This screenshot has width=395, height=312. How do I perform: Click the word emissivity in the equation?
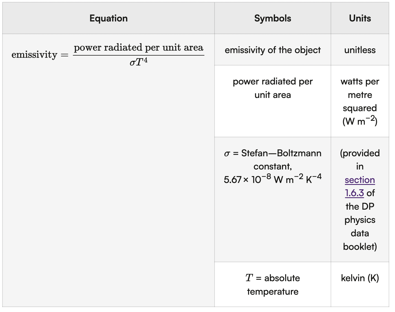point(34,55)
